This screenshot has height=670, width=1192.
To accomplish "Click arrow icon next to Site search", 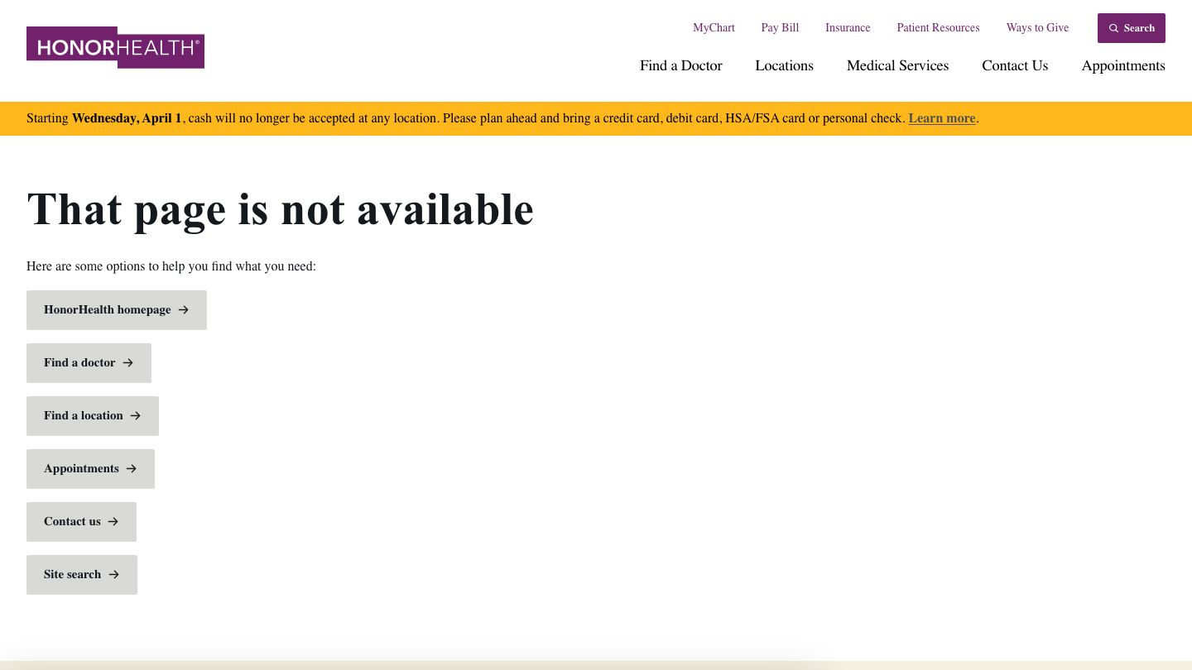I will point(114,575).
